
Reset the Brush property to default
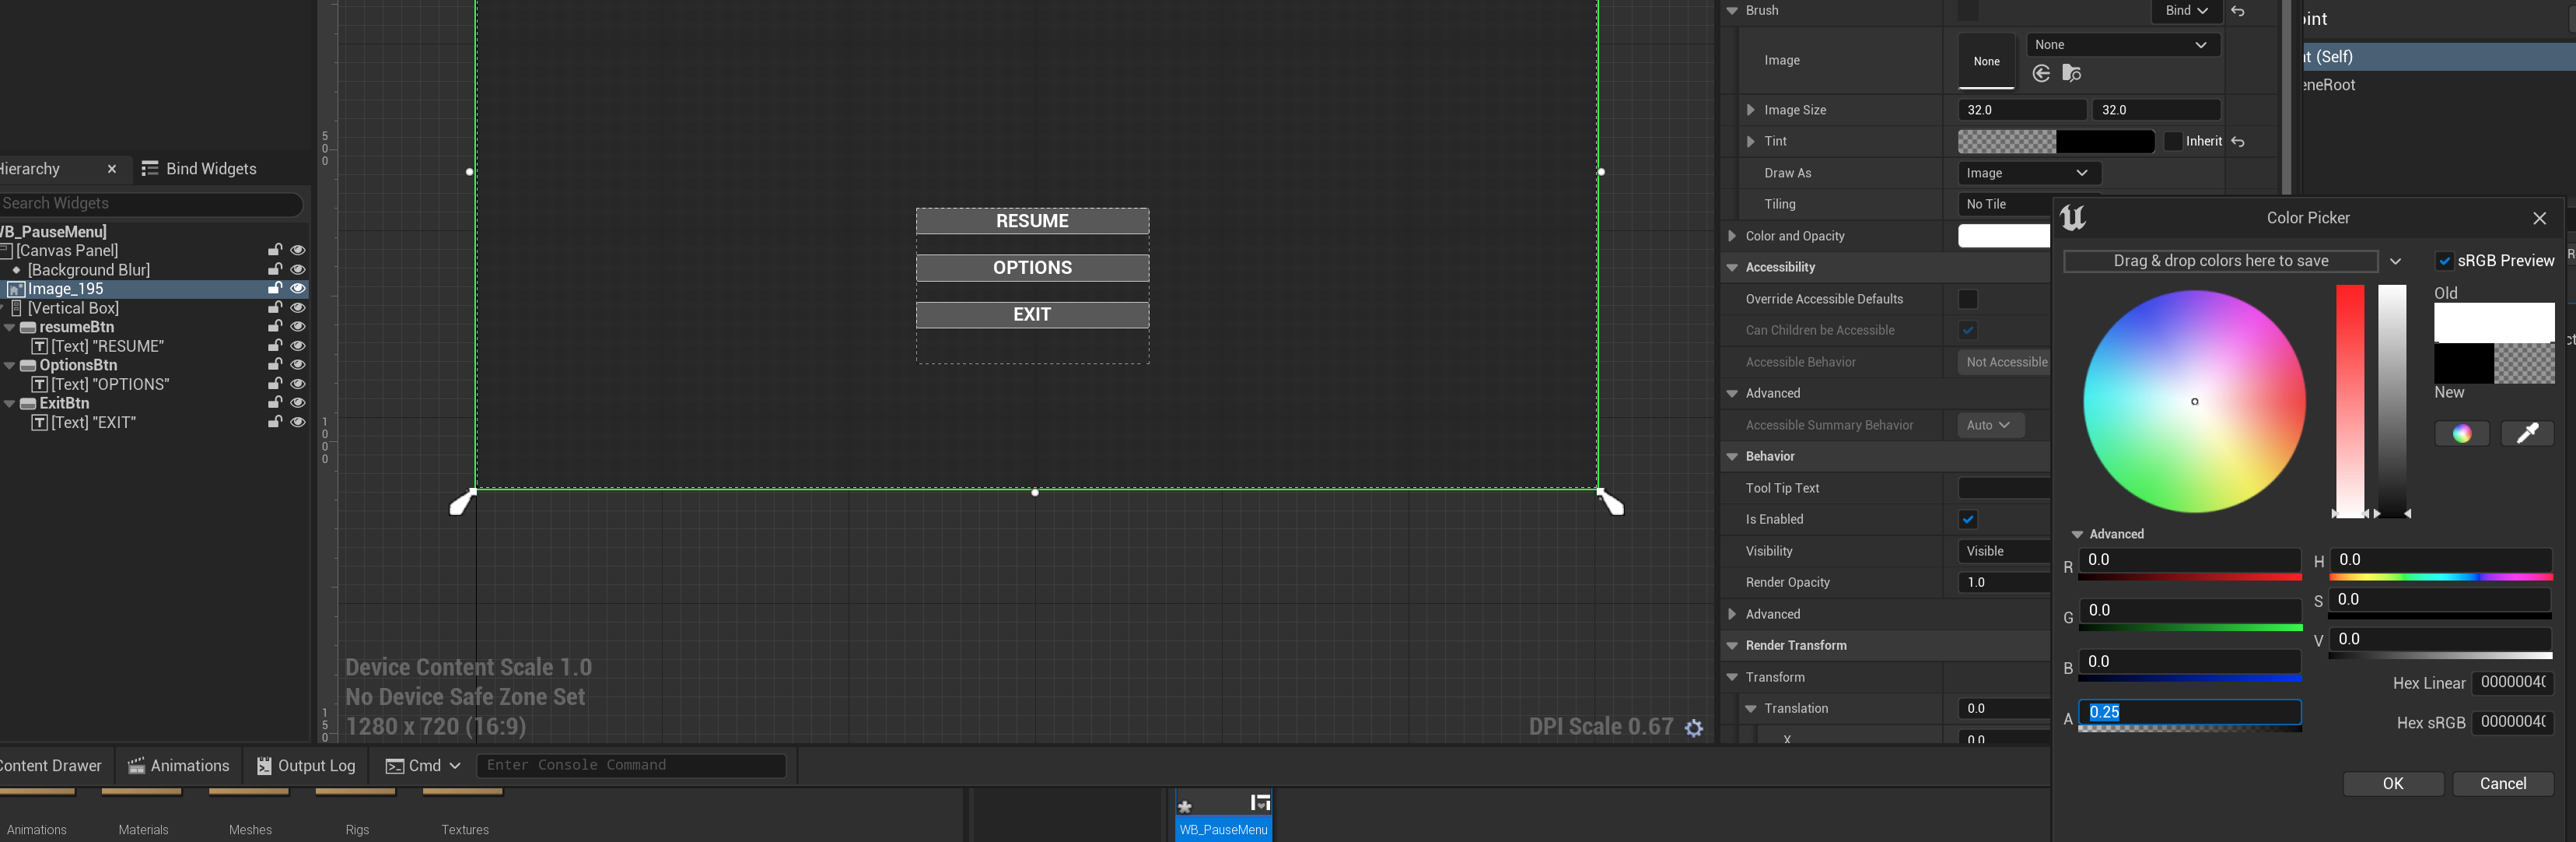click(2238, 11)
